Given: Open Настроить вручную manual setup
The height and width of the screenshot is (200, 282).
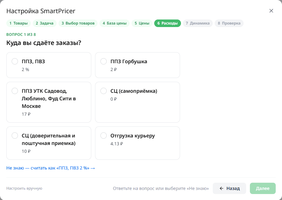Looking at the screenshot, I should click(x=24, y=188).
